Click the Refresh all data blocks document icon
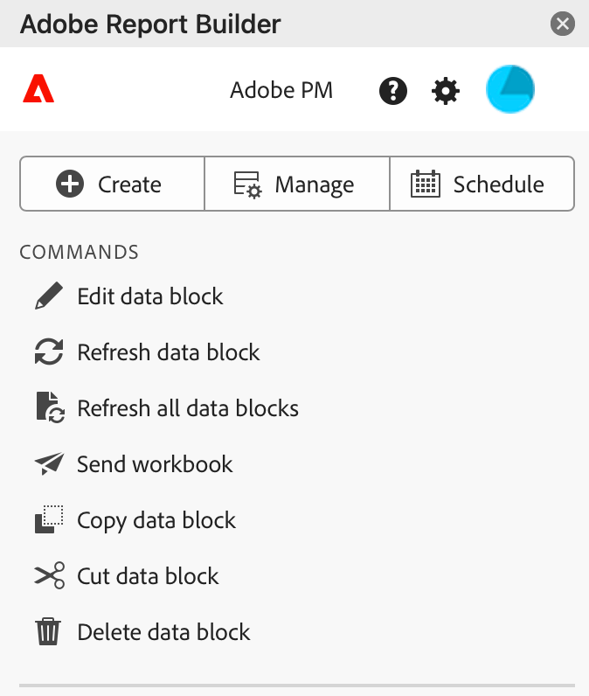The width and height of the screenshot is (589, 696). point(50,407)
